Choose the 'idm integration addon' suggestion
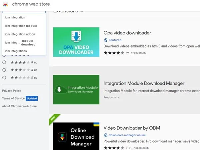This screenshot has width=200, height=150. pyautogui.click(x=24, y=34)
